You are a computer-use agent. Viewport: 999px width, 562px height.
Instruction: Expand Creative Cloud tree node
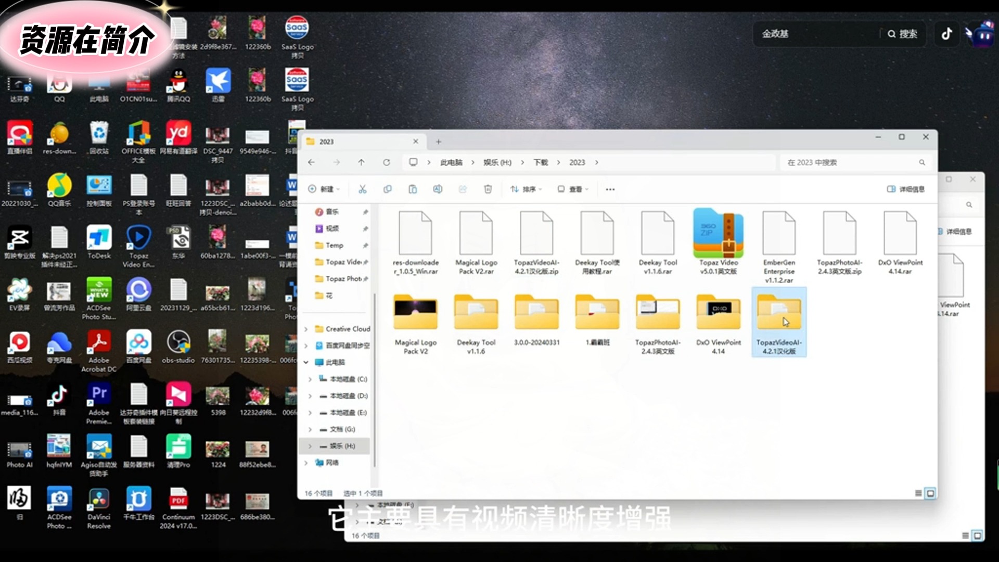pos(306,329)
